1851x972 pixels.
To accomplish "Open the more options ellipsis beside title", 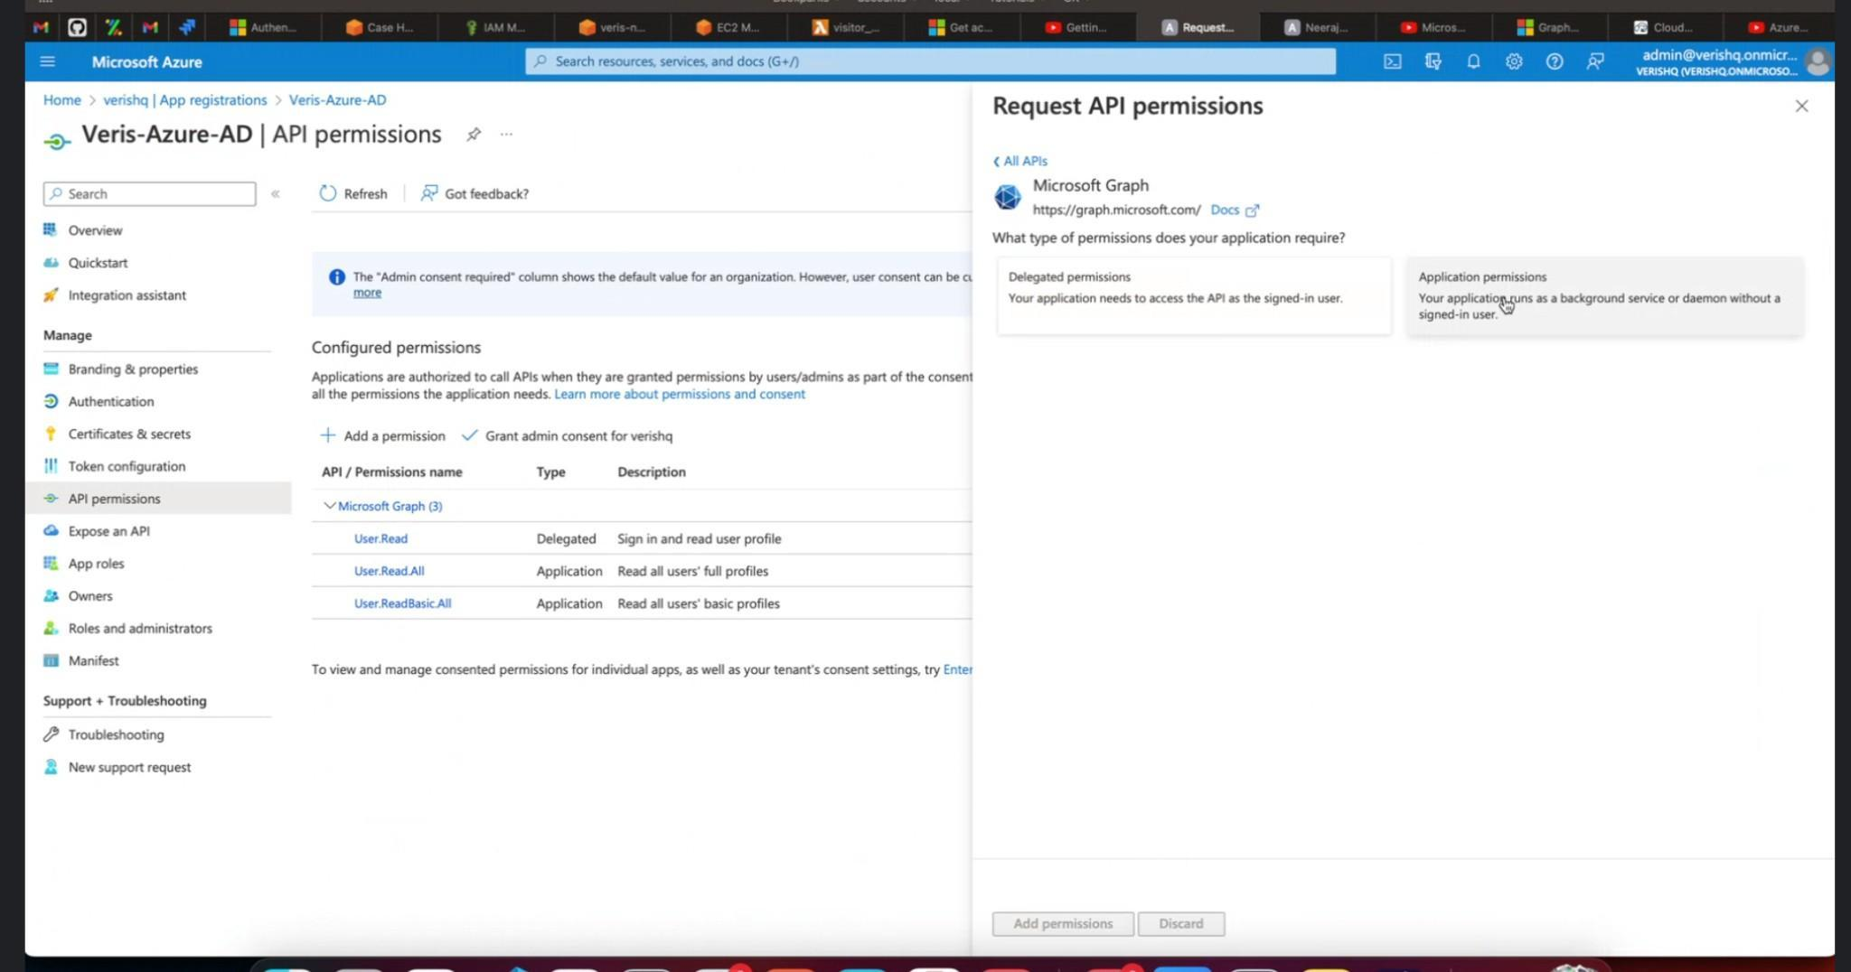I will 507,135.
